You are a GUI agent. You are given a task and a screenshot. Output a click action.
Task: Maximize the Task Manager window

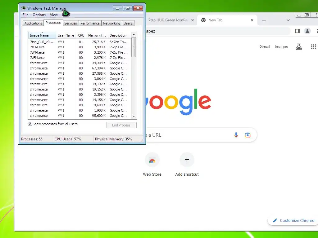pos(128,8)
